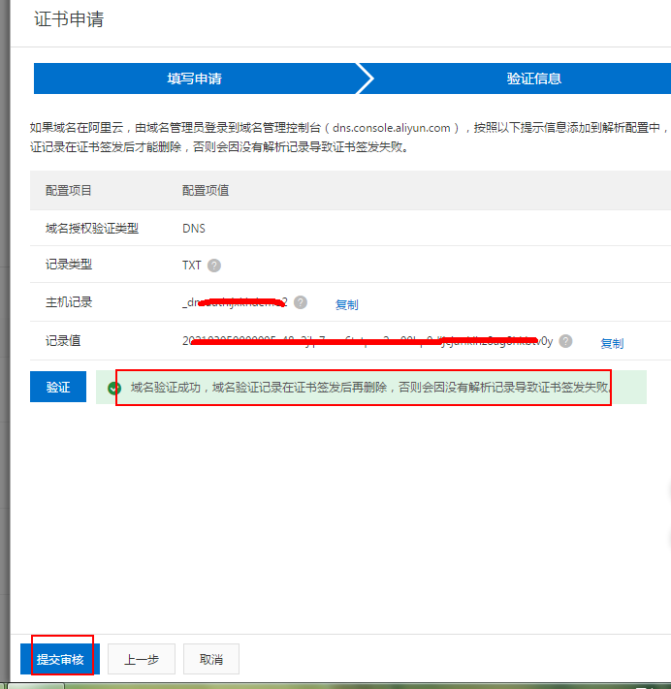Cancel the application with 取消
This screenshot has width=671, height=689.
210,659
